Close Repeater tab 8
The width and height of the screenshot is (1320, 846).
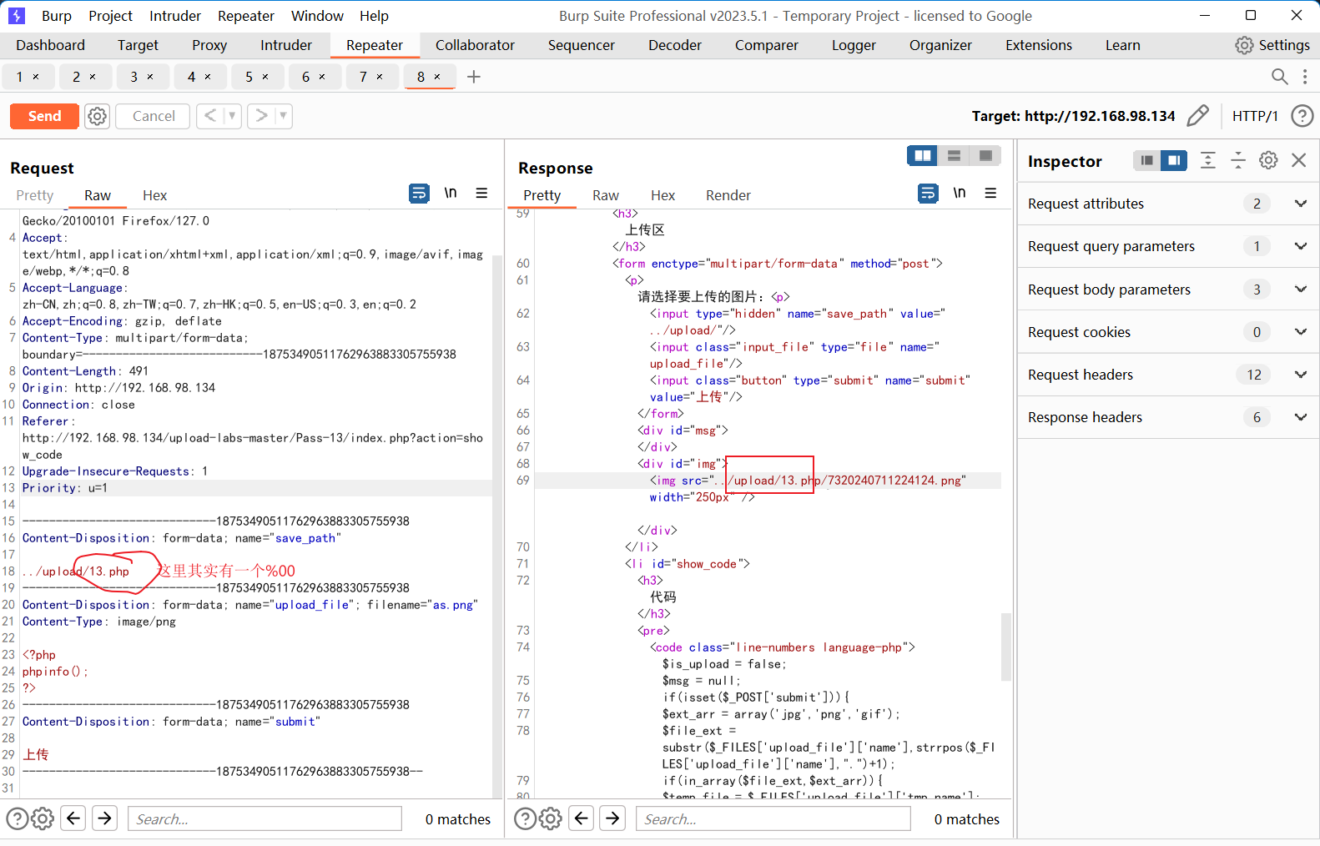point(437,77)
